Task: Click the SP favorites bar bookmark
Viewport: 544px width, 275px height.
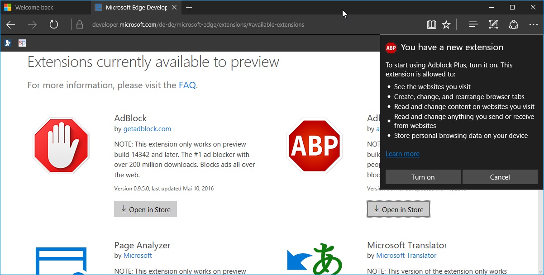Action: (22, 43)
